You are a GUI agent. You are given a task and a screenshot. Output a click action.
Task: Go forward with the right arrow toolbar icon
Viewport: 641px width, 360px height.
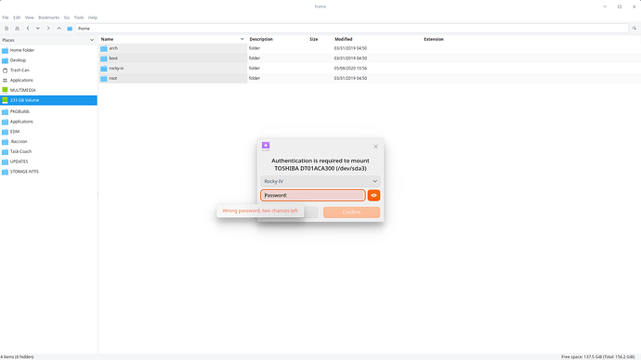48,29
